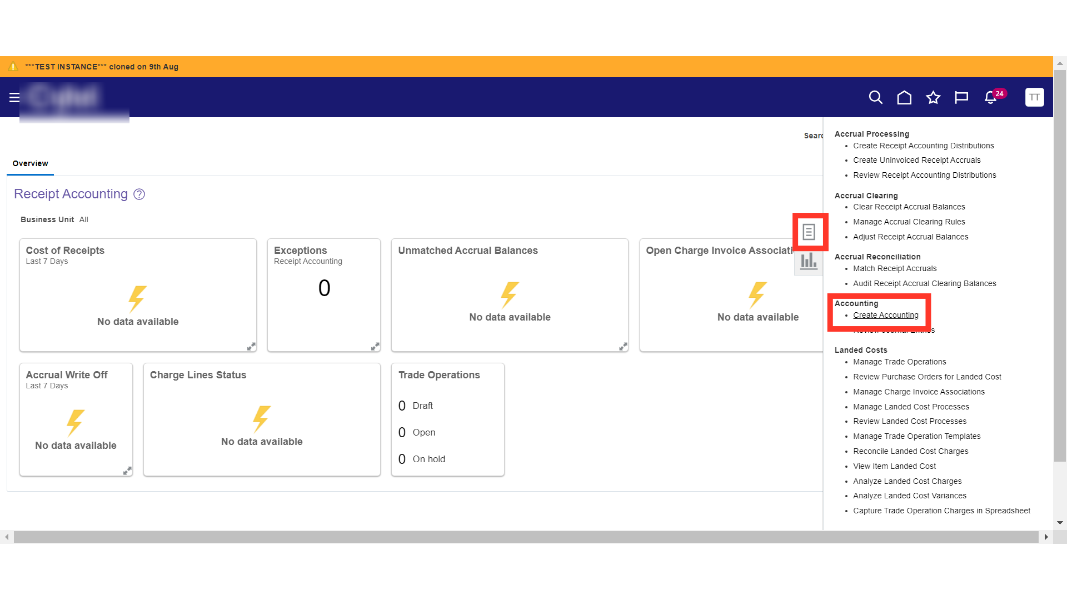
Task: Open Manage Landed Cost Processes
Action: [x=911, y=407]
